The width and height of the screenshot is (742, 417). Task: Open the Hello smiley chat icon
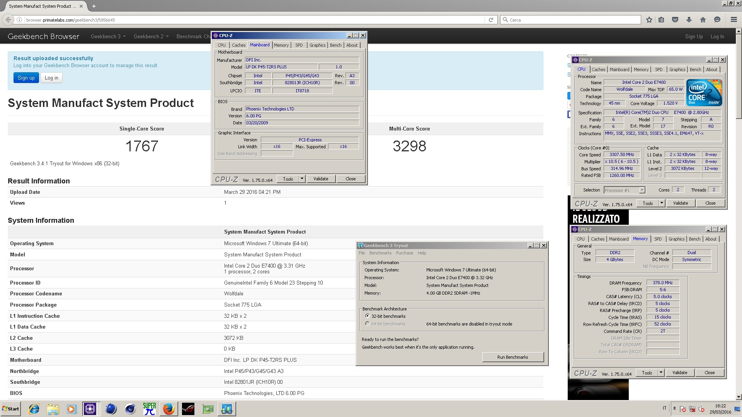[x=717, y=20]
